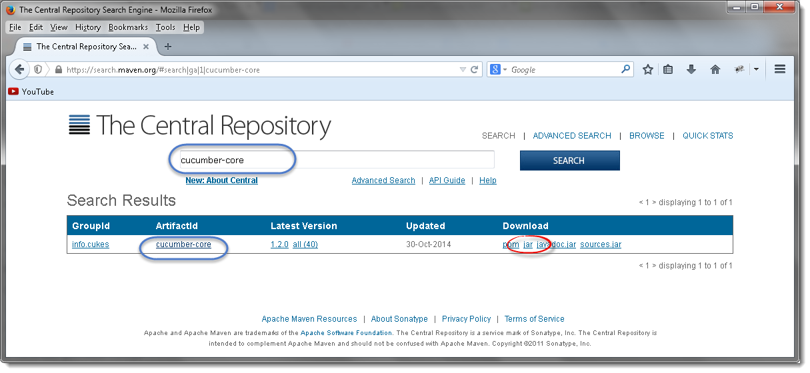Click the padlock site-identity icon
Viewport: 810px width, 373px height.
58,69
